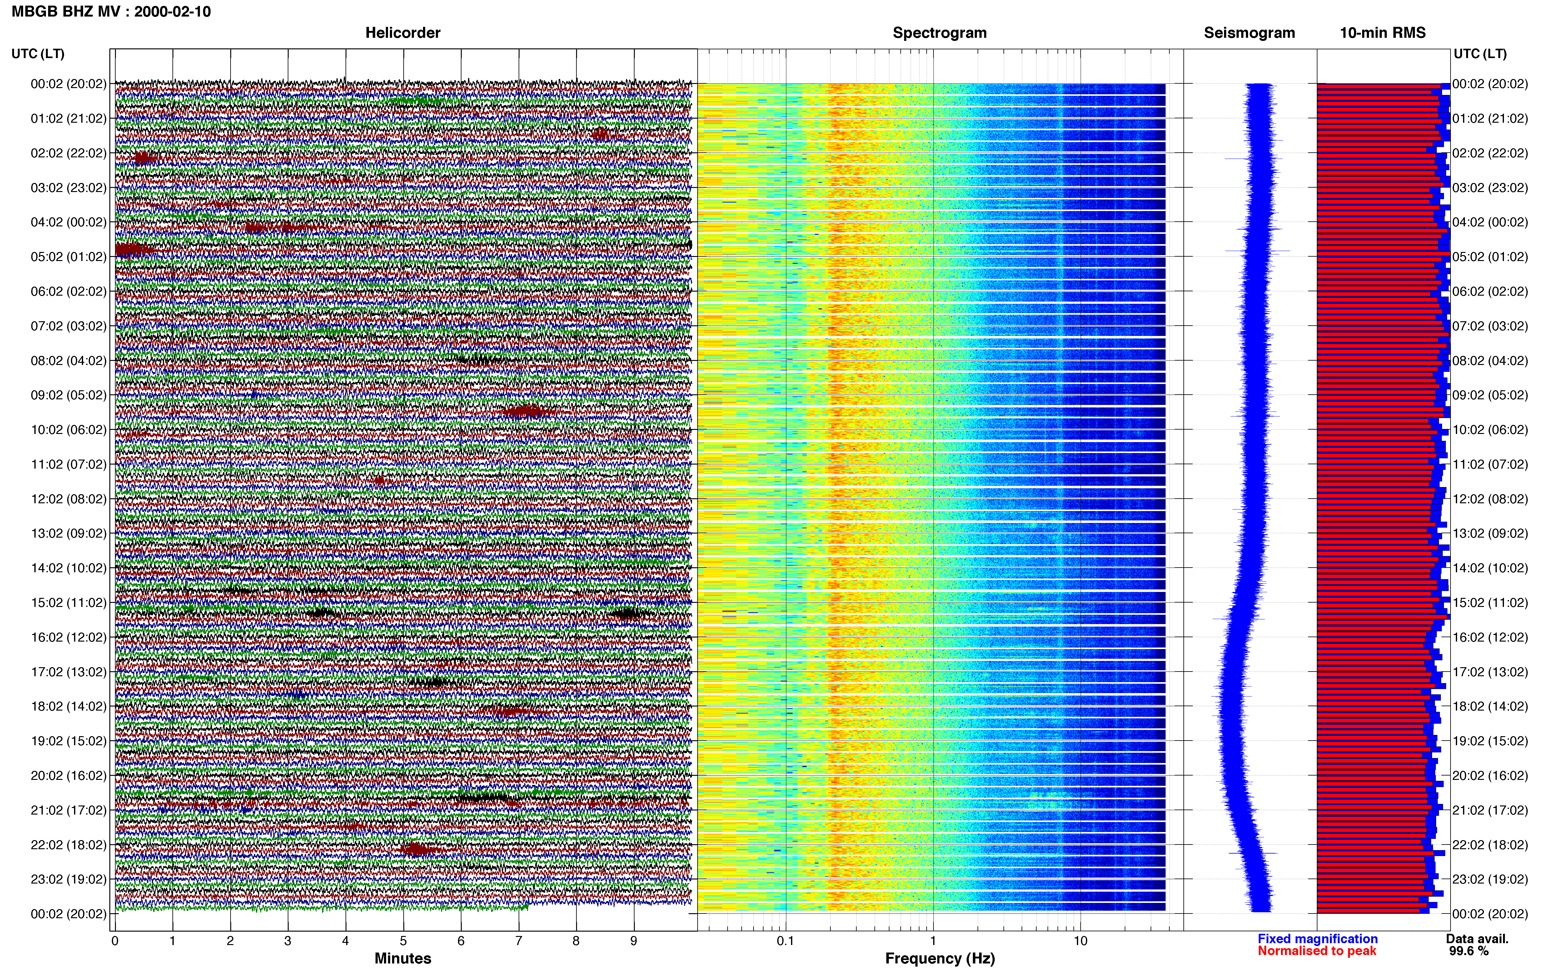Click spectrogram frequency tick label '0.1'
Viewport: 1568px width, 980px height.
click(x=785, y=941)
